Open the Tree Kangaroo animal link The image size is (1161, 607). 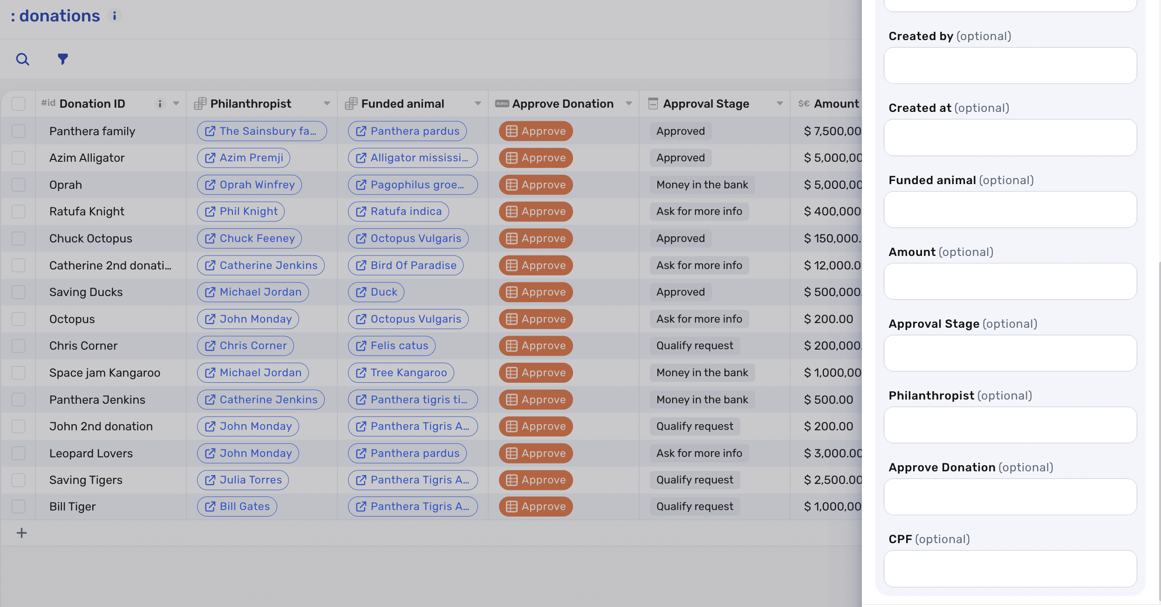(x=401, y=372)
